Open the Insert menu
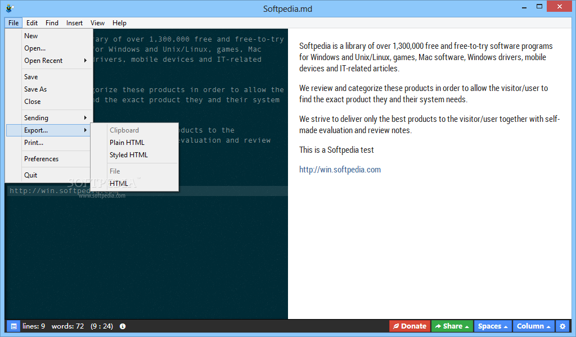Viewport: 576px width, 337px height. pos(74,22)
